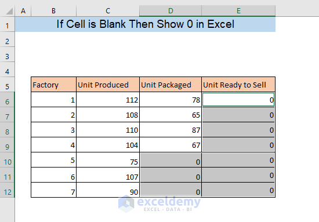This screenshot has height=222, width=319.
Task: Select column A header
Action: (x=23, y=11)
